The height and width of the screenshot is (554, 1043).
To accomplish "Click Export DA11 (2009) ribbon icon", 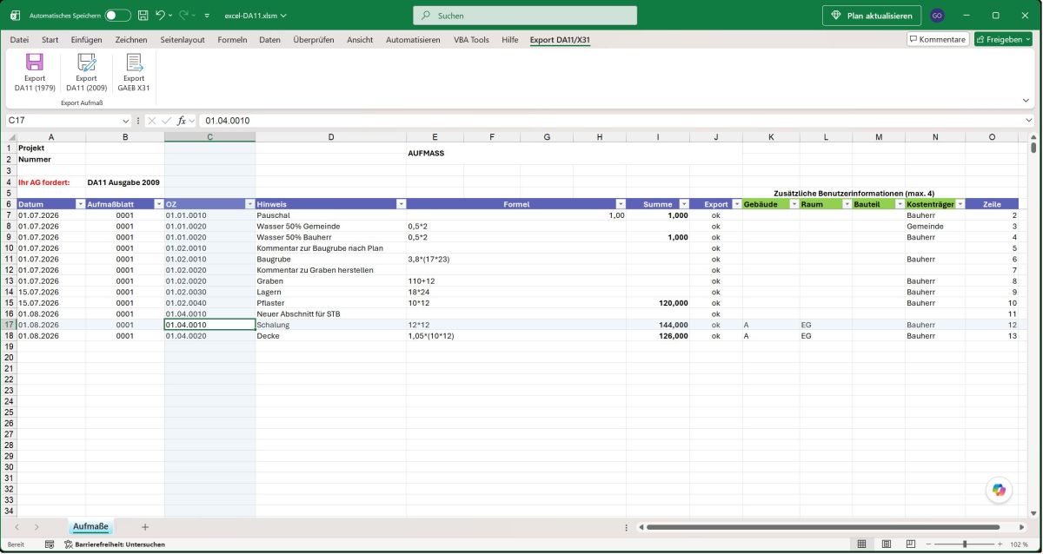I will point(86,63).
